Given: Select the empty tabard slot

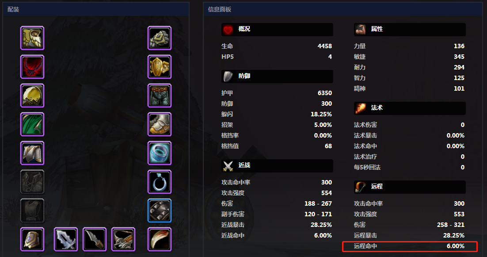Looking at the screenshot, I should pyautogui.click(x=32, y=211).
